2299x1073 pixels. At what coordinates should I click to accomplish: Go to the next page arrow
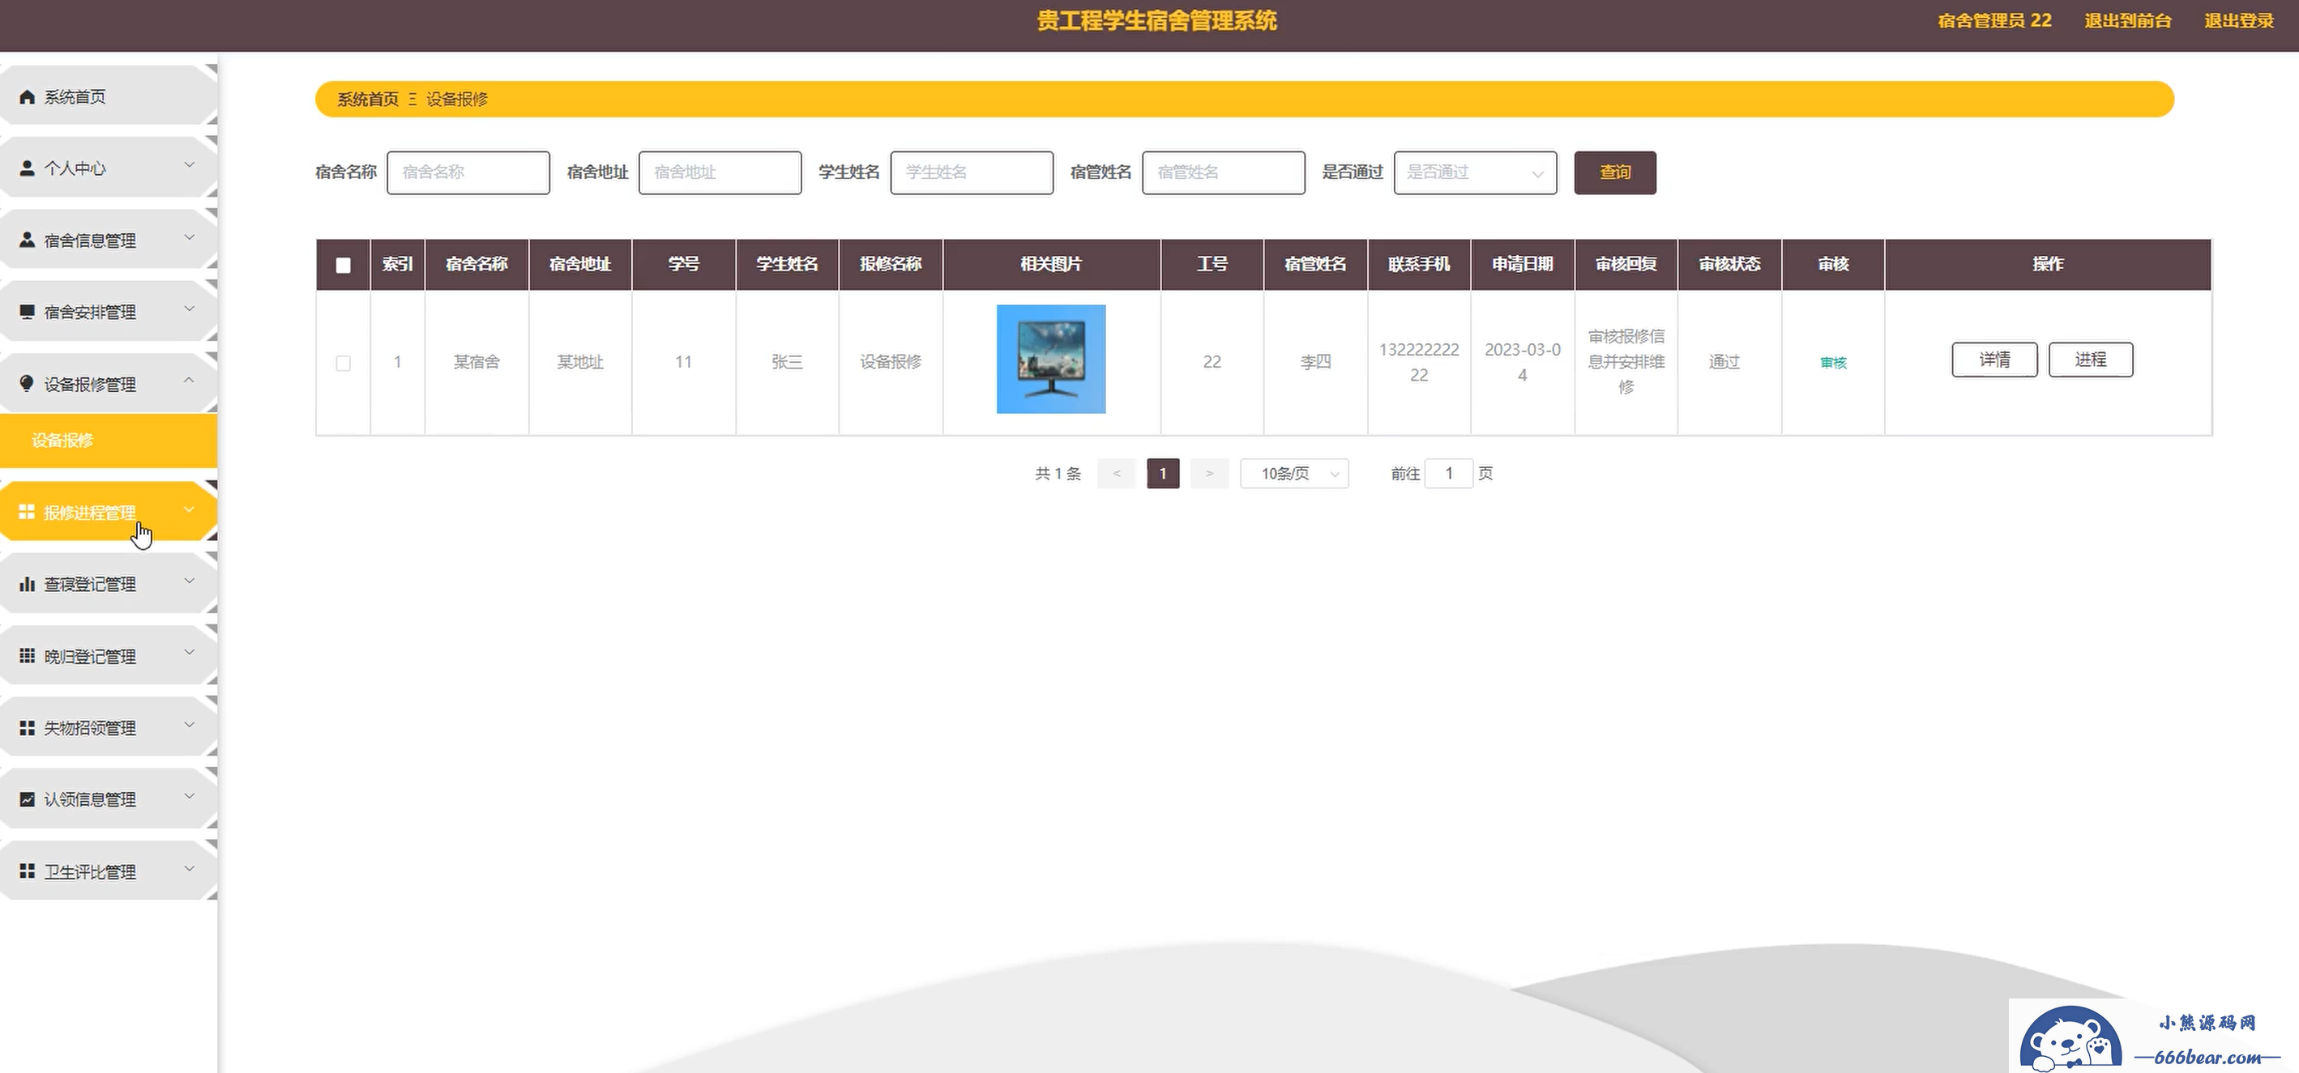point(1209,474)
